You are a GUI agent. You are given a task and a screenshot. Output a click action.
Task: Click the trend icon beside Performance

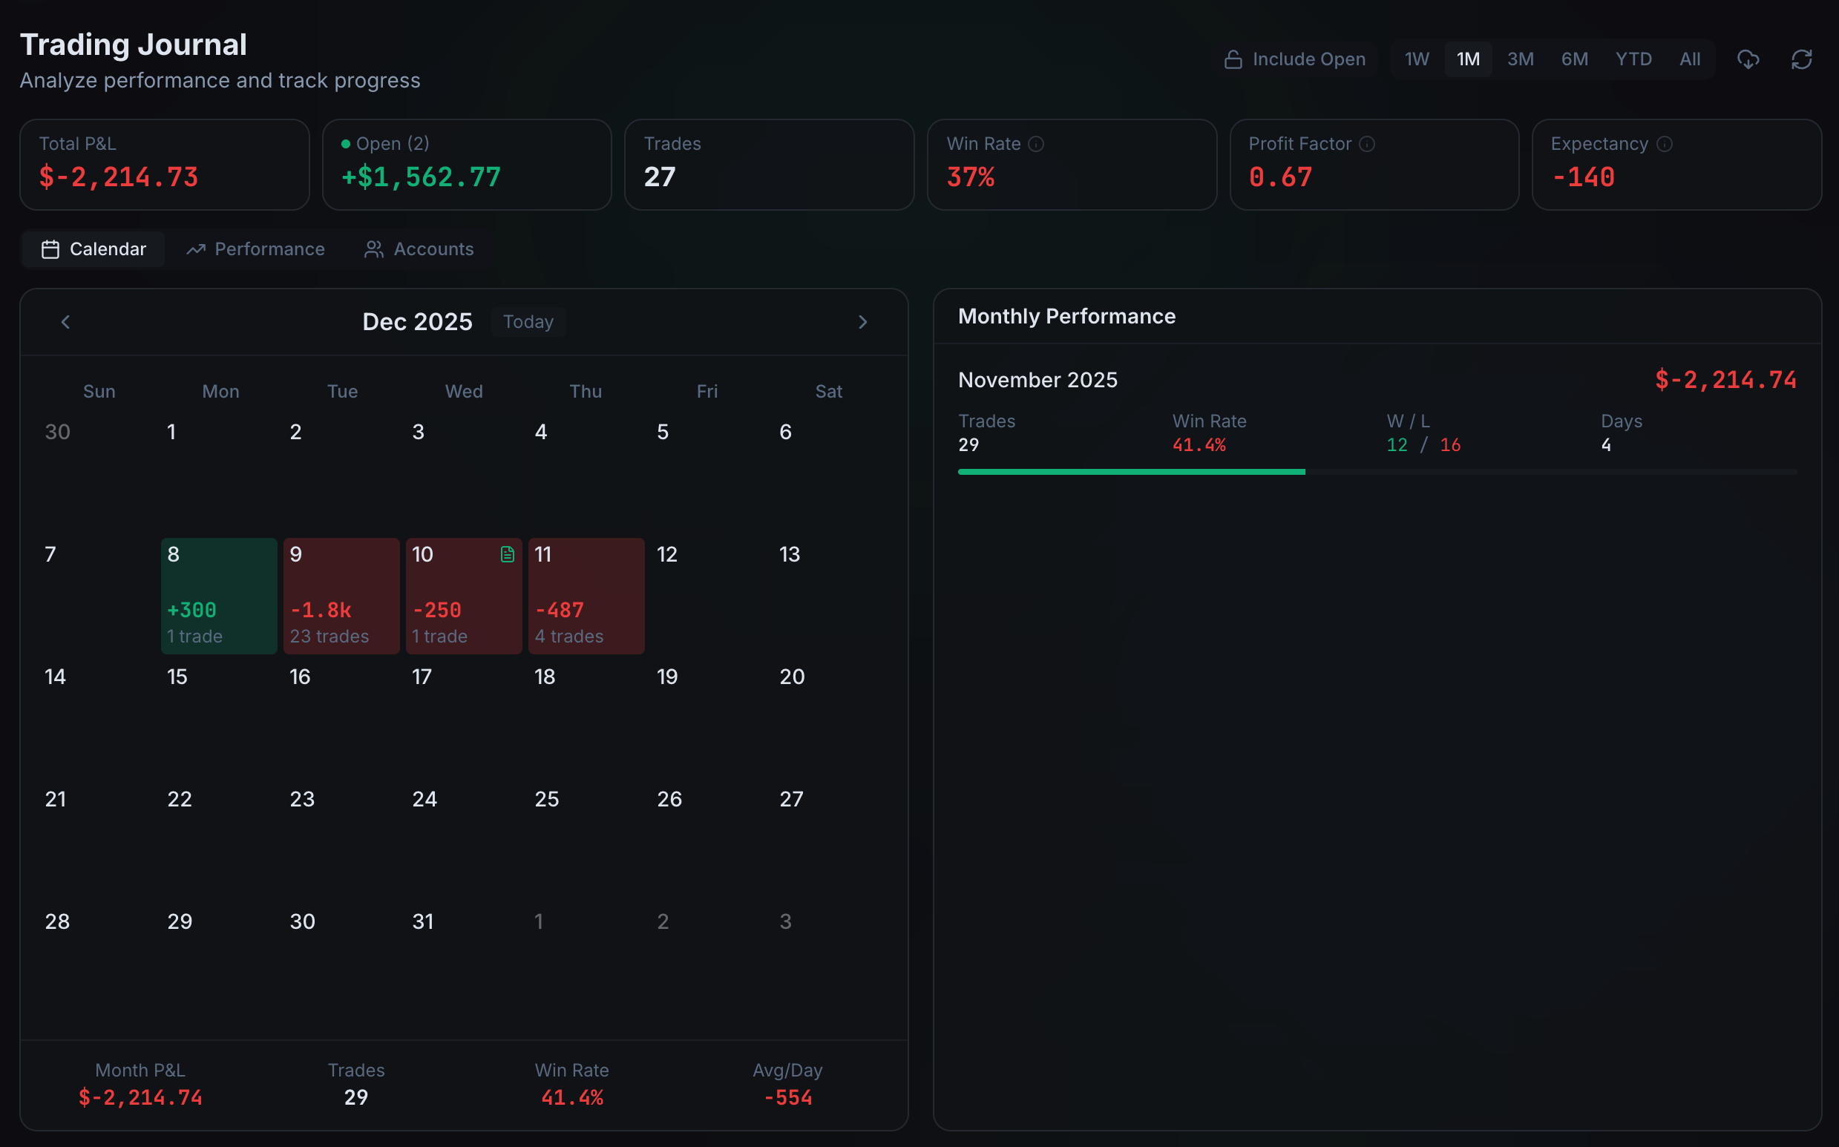point(196,249)
